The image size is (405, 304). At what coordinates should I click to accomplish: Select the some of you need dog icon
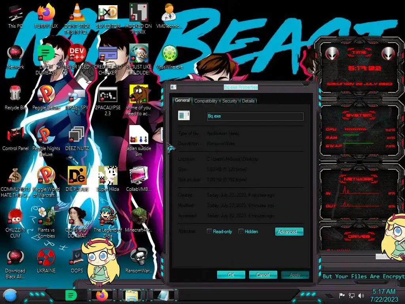pos(139,101)
